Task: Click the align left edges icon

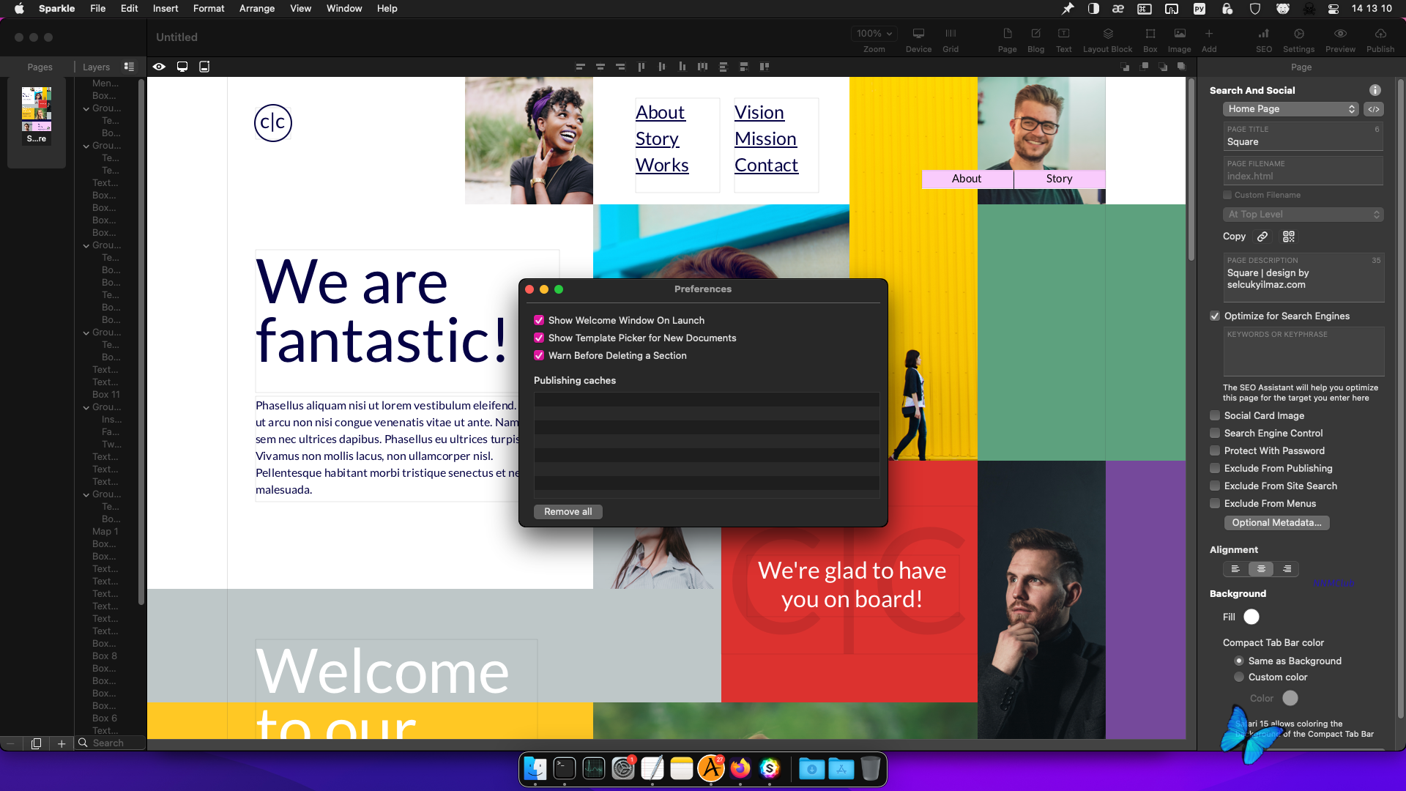Action: click(580, 67)
